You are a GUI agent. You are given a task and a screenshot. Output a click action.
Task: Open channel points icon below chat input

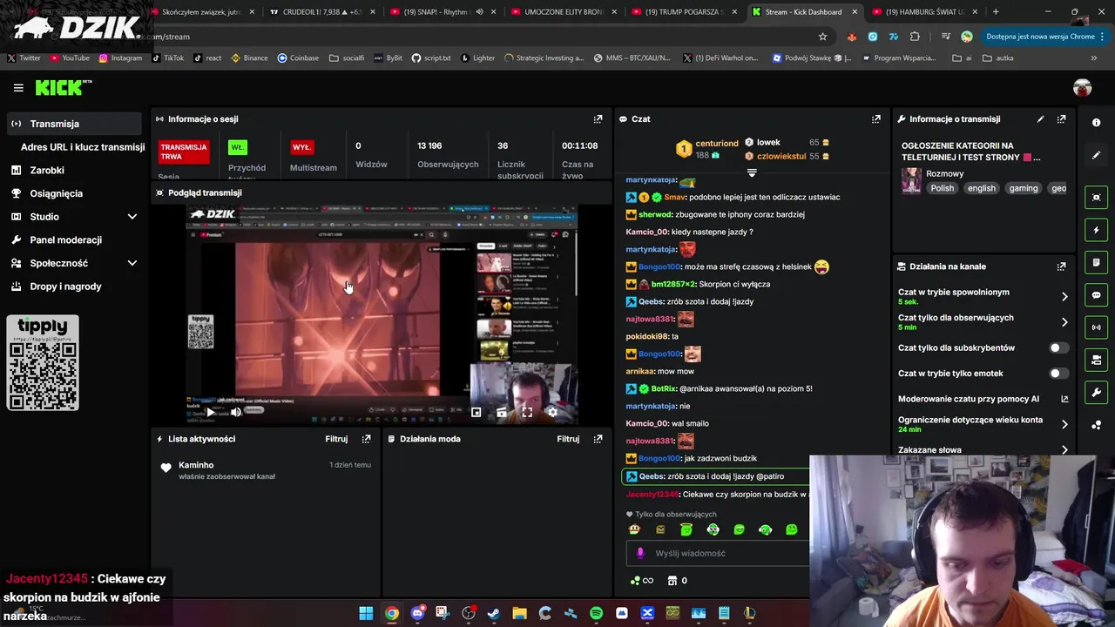tap(640, 581)
